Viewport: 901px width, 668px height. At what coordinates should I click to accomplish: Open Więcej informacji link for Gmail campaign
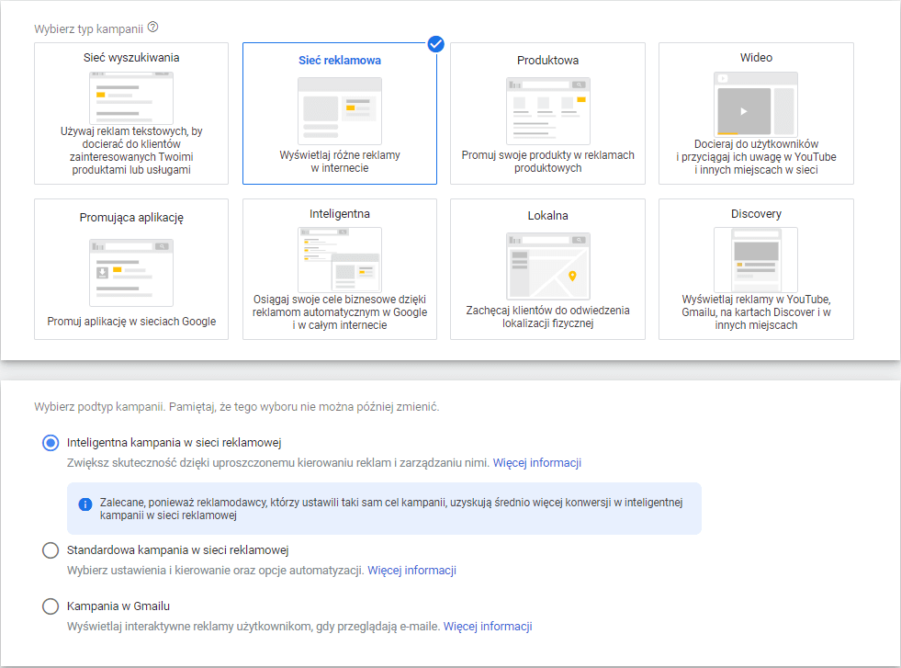[x=487, y=627]
